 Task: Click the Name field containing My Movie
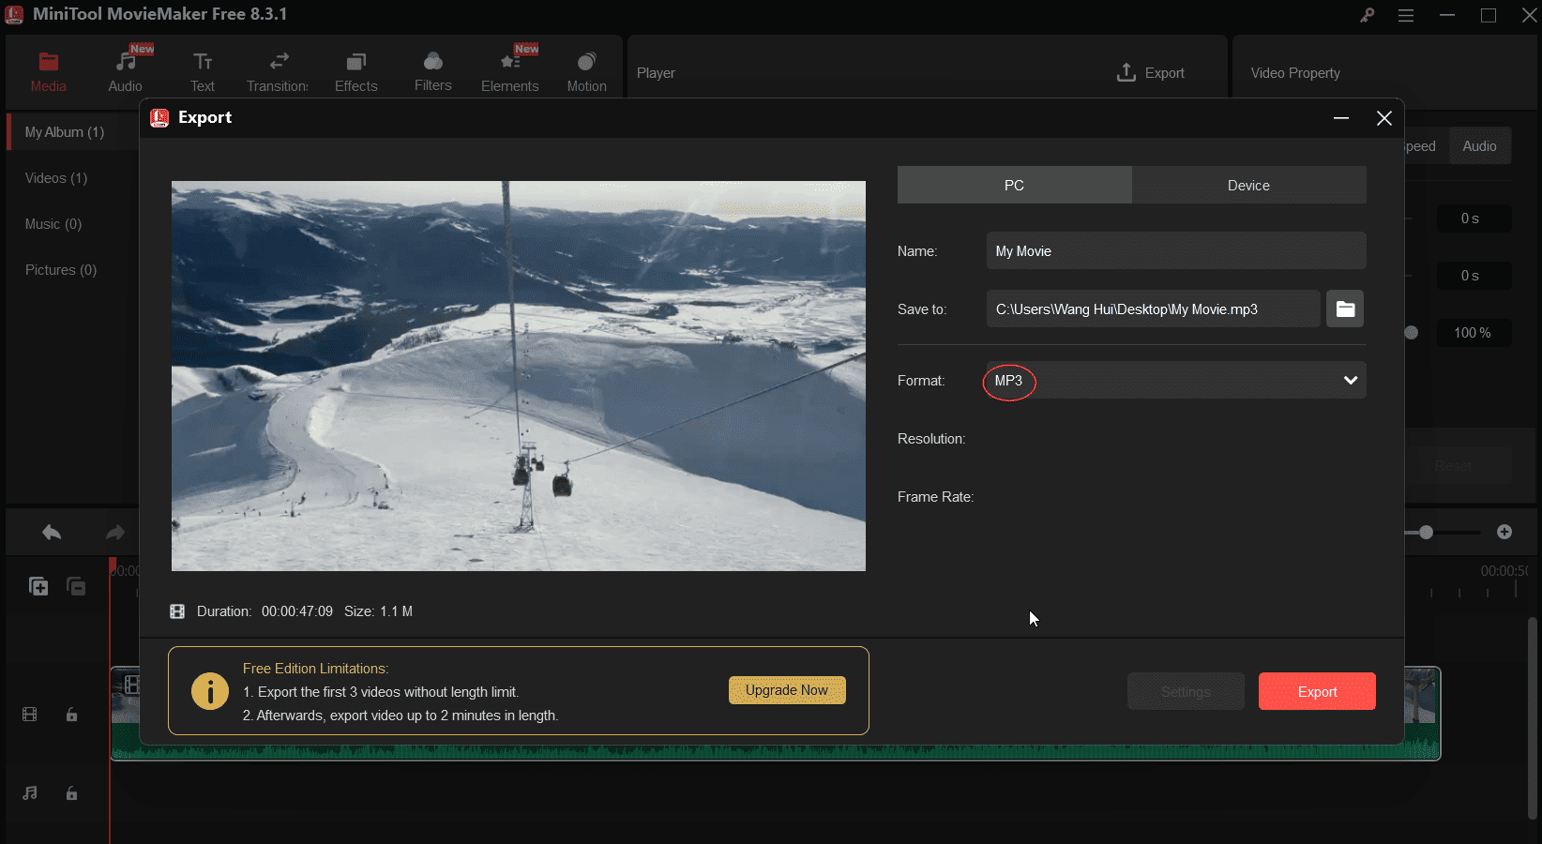[1175, 251]
